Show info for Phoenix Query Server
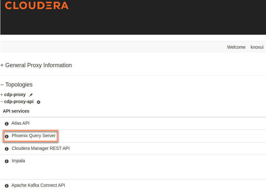 [7, 136]
